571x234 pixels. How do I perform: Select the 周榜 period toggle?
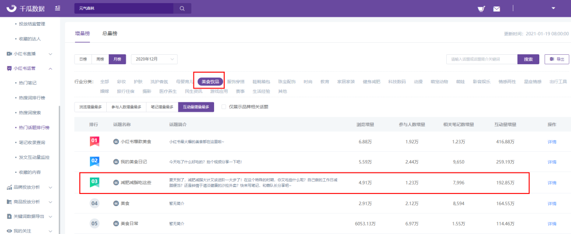click(100, 59)
